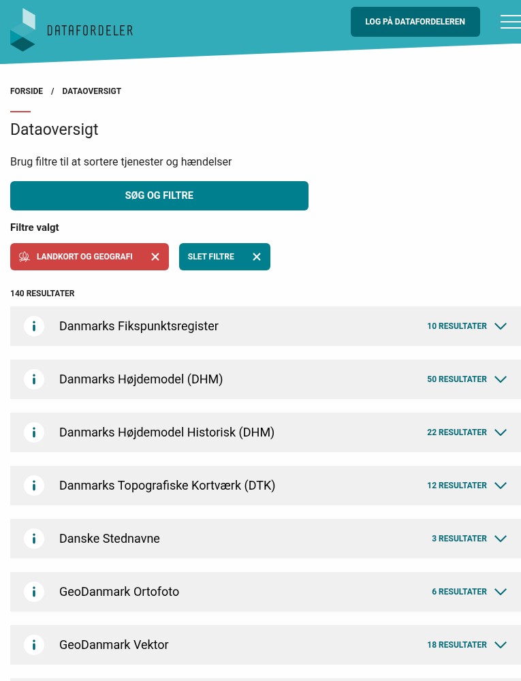
Task: Expand Danske Stednavne results chevron
Action: pos(501,539)
